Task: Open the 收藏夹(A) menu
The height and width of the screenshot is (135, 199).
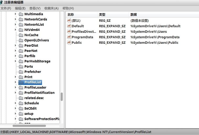Action: (x=51, y=8)
